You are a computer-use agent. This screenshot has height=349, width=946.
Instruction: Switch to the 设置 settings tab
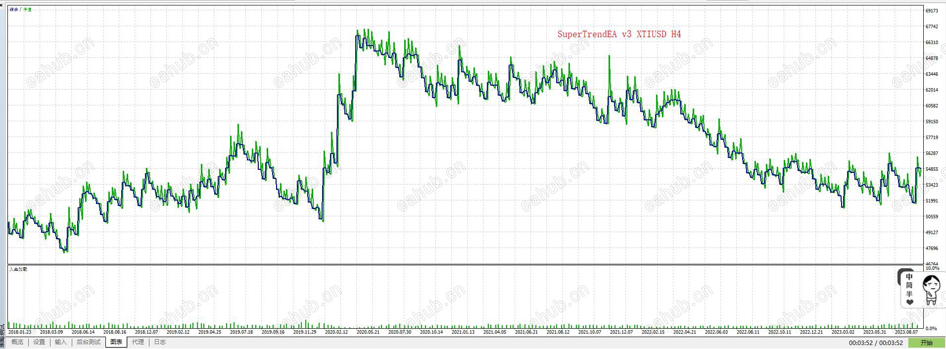click(39, 342)
